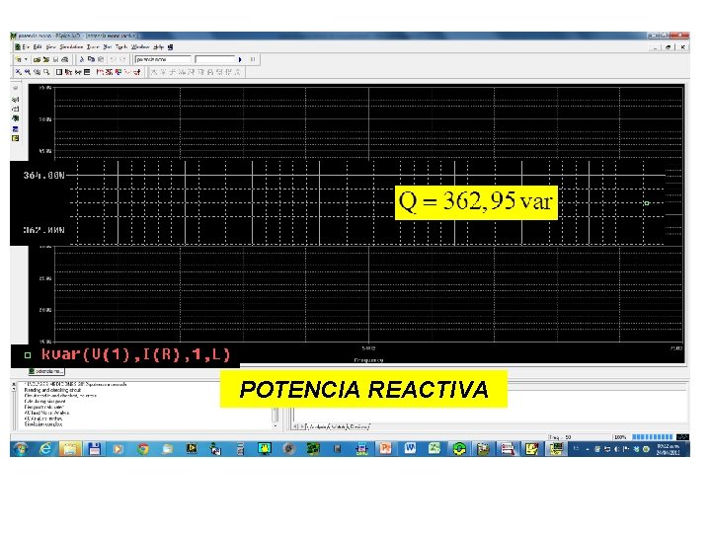The width and height of the screenshot is (711, 533).
Task: Click the 364.00W Y-axis label
Action: (44, 176)
